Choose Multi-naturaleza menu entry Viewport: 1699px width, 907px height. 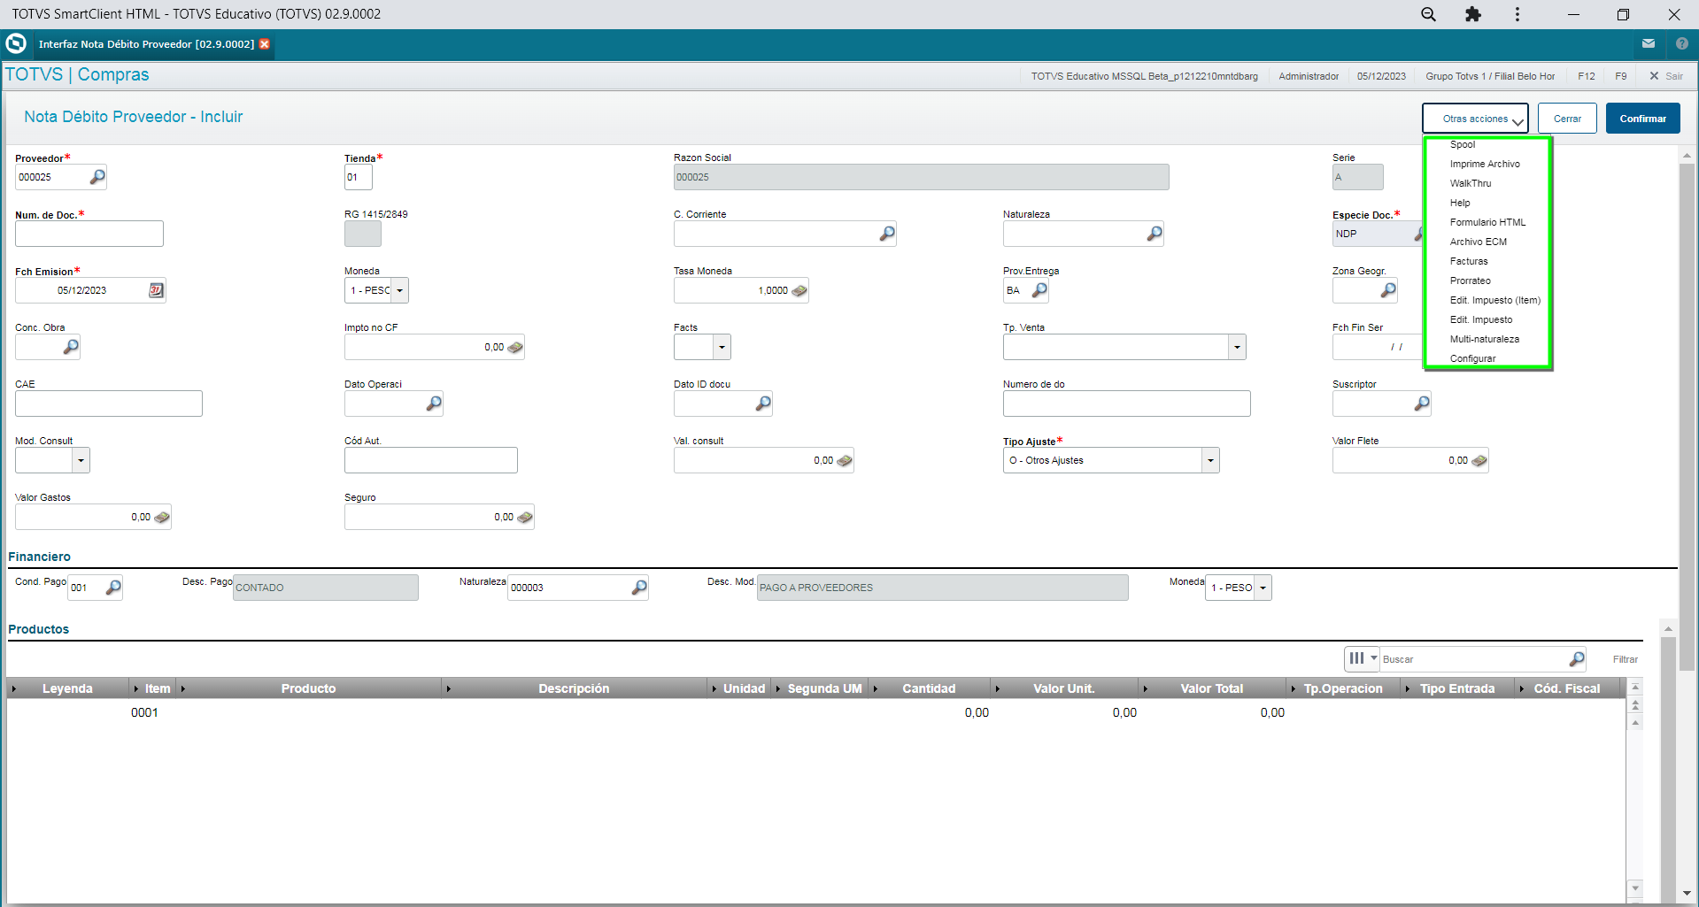(1484, 339)
